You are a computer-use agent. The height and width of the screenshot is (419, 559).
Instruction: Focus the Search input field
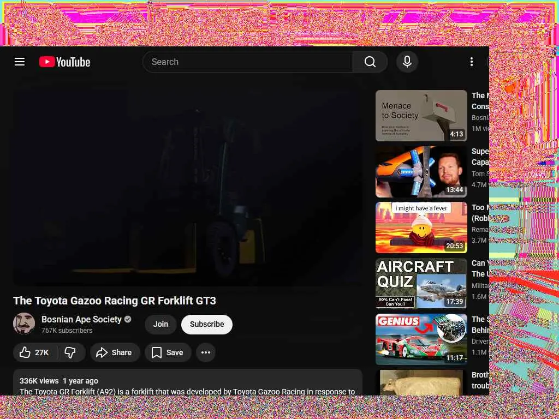click(248, 62)
